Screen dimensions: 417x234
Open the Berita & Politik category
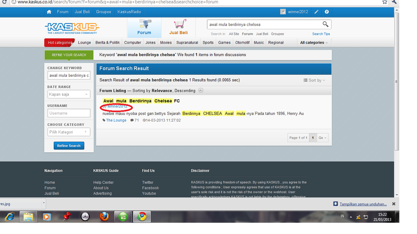pyautogui.click(x=108, y=43)
